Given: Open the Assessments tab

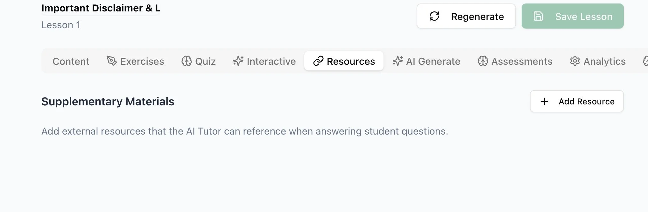Looking at the screenshot, I should (x=522, y=61).
